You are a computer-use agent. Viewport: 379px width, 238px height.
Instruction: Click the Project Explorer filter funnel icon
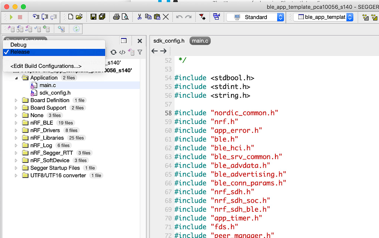(140, 53)
